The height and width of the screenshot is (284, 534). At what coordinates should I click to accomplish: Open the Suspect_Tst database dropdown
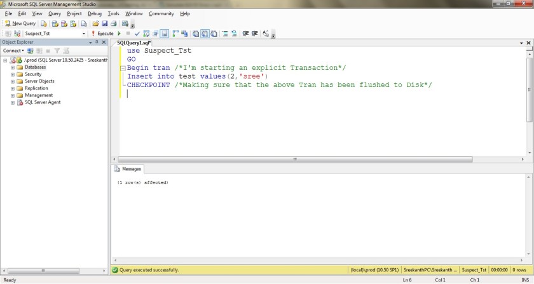tap(83, 33)
